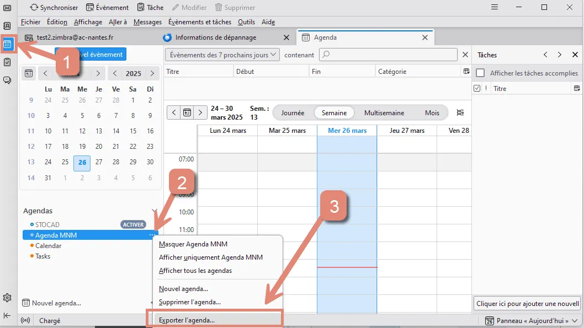Image resolution: width=584 pixels, height=328 pixels.
Task: Switch to Journée view
Action: point(293,112)
